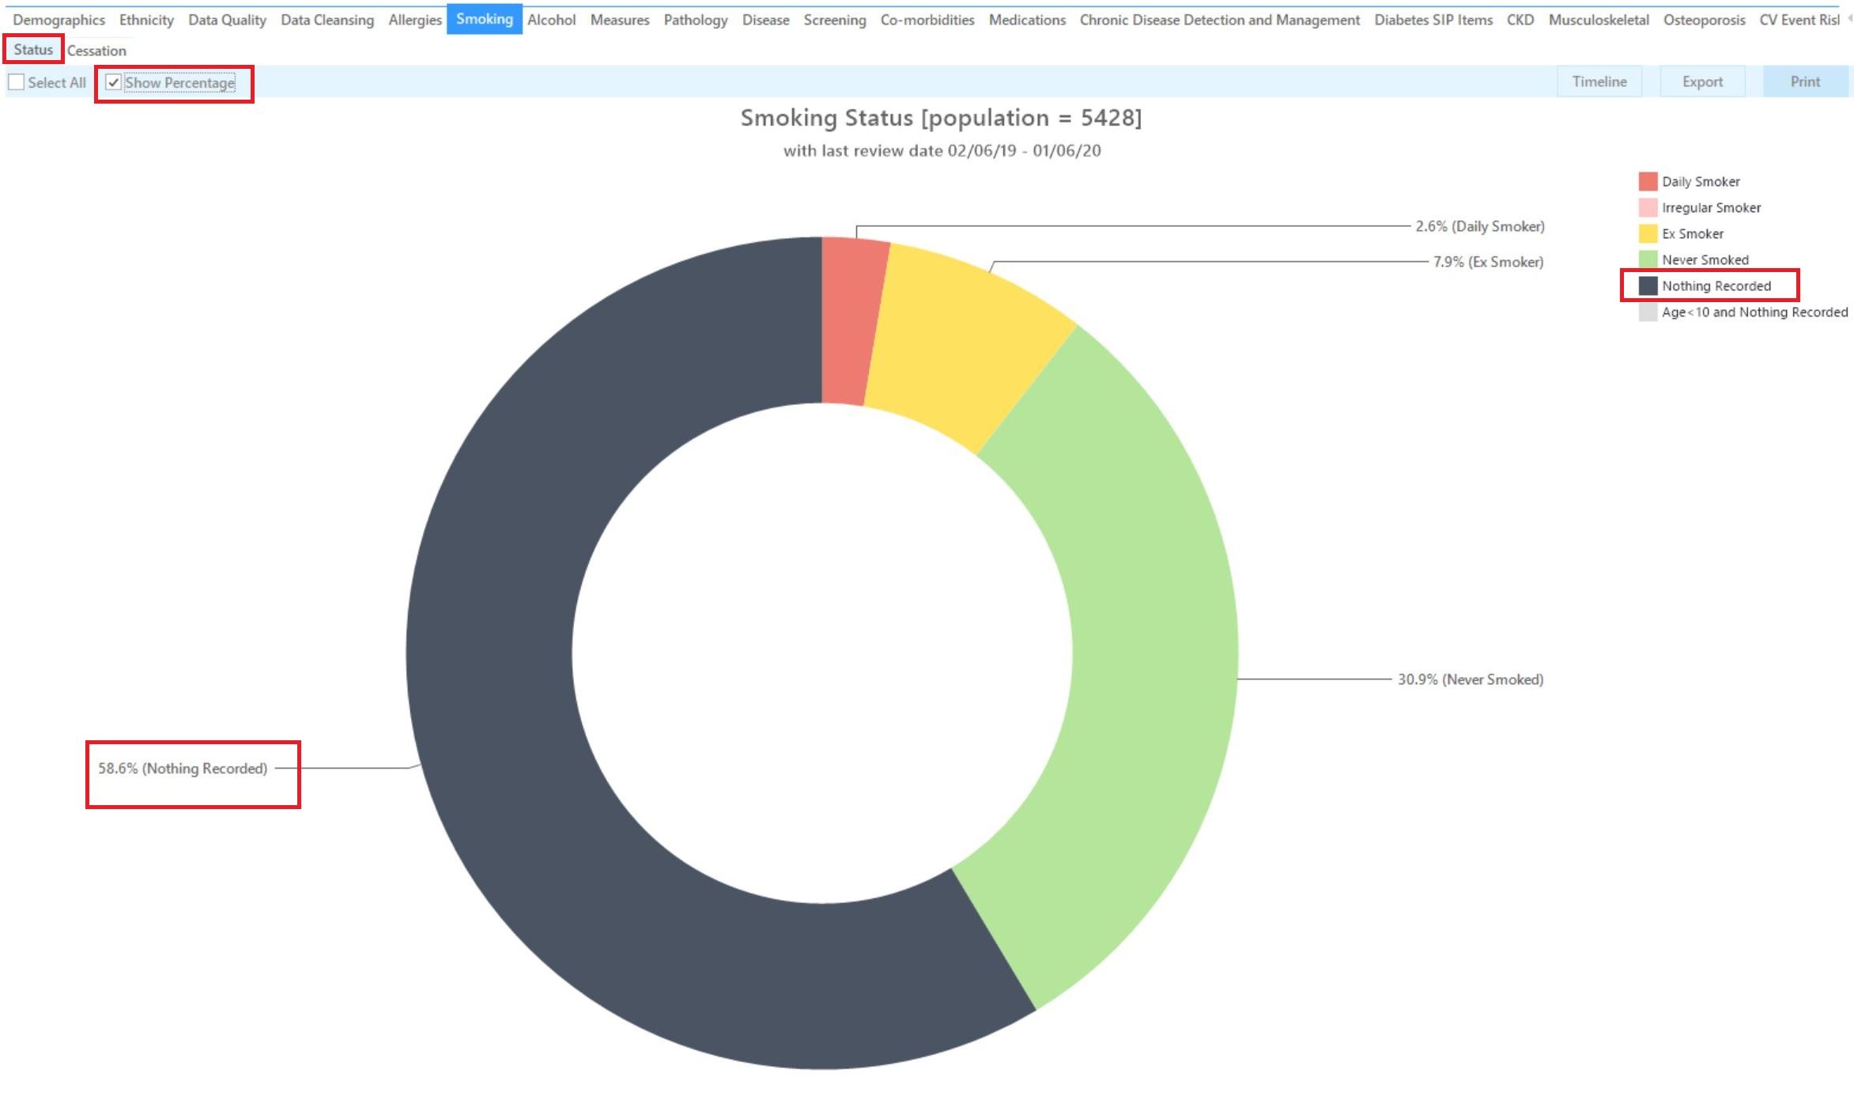Image resolution: width=1854 pixels, height=1093 pixels.
Task: Select the Data Cleansing tab
Action: tap(327, 20)
